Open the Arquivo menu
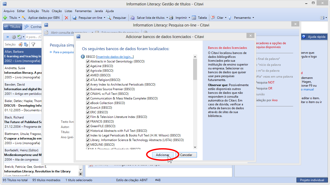330x185 pixels. click(9, 11)
